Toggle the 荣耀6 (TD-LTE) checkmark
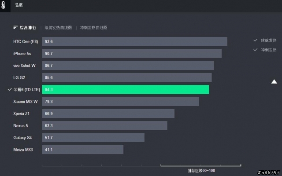 click(10, 89)
